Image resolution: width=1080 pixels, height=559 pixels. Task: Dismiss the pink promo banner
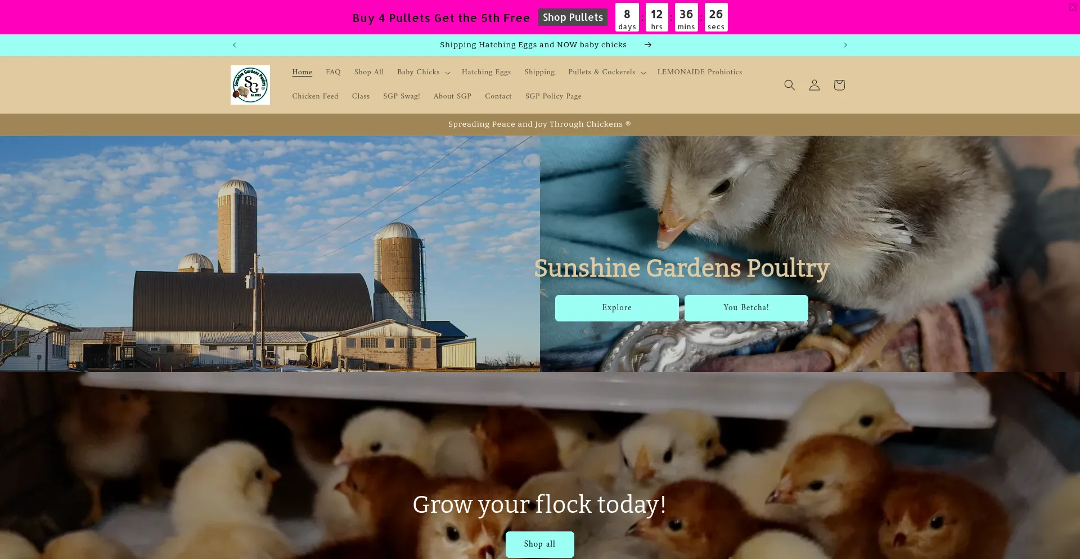(1073, 7)
